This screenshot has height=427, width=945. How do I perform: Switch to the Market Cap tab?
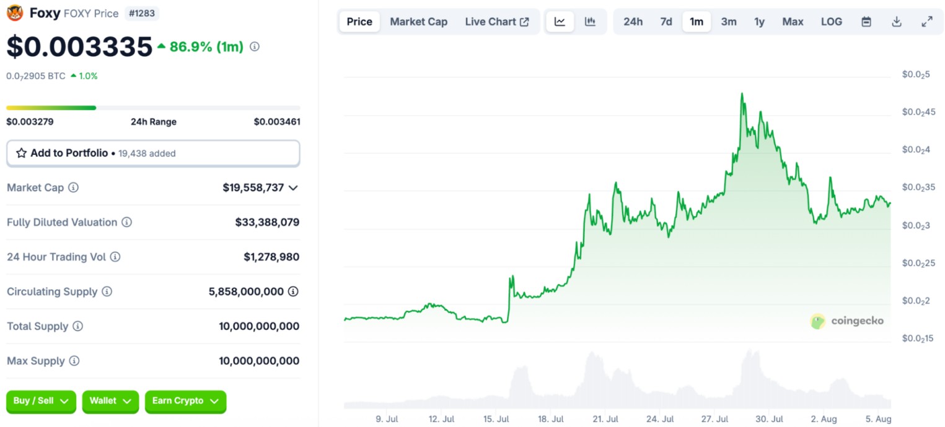click(x=418, y=22)
